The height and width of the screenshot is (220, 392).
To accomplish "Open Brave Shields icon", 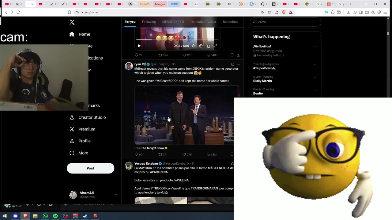I will tap(284, 12).
